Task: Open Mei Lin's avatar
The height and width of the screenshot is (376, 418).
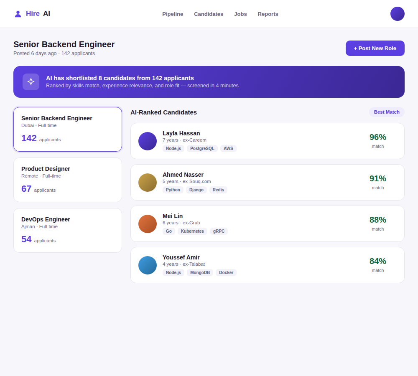Action: click(x=148, y=224)
